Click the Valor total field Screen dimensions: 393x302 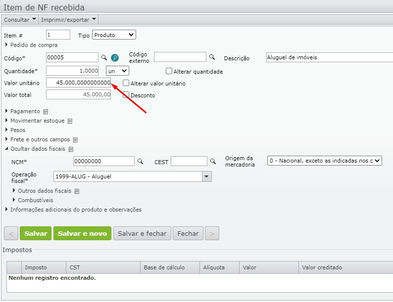78,94
